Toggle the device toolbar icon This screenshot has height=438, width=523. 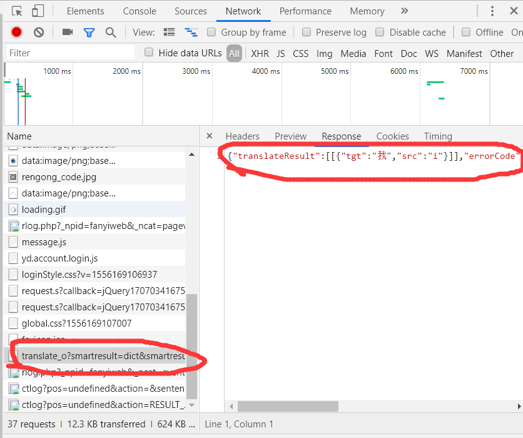(38, 11)
